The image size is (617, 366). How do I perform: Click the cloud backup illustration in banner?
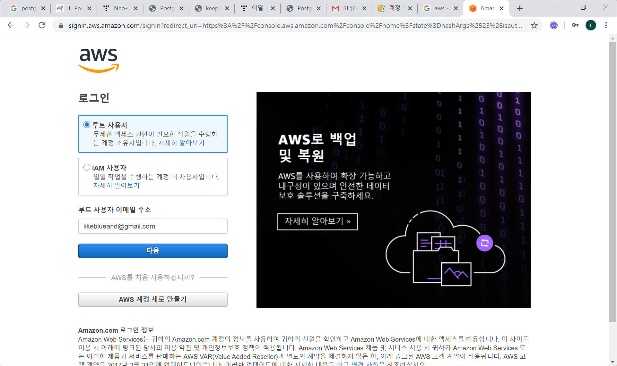coord(445,248)
